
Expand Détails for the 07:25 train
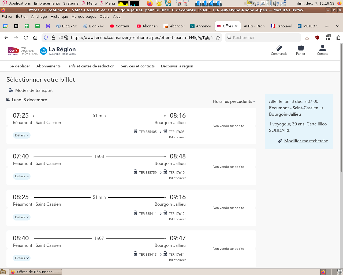(22, 135)
